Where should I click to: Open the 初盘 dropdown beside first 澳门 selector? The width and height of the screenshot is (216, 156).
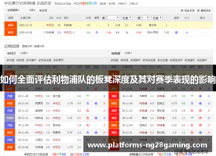pos(127,18)
